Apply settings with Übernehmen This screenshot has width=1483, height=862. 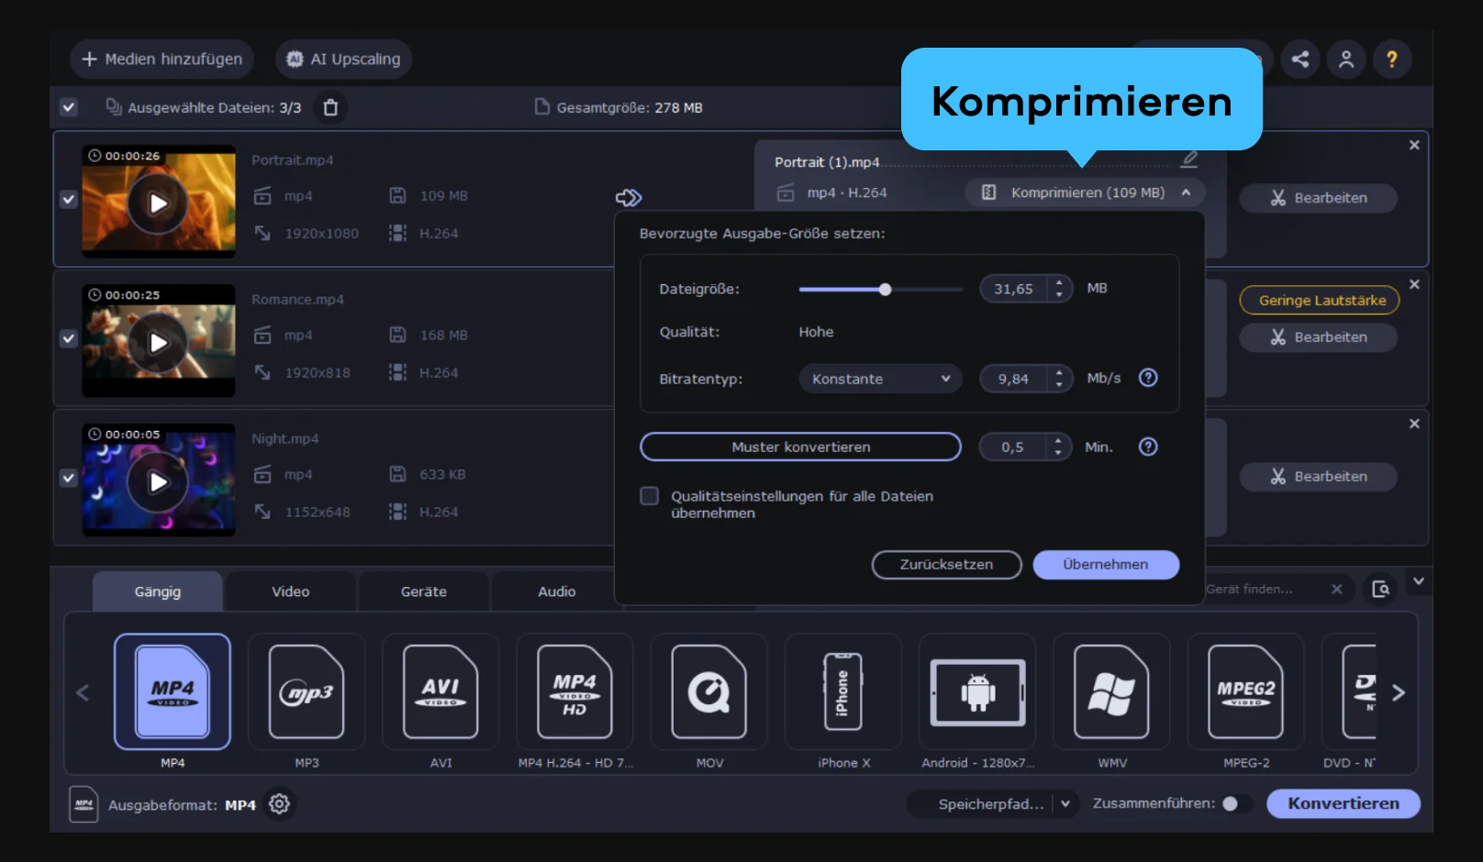point(1106,565)
